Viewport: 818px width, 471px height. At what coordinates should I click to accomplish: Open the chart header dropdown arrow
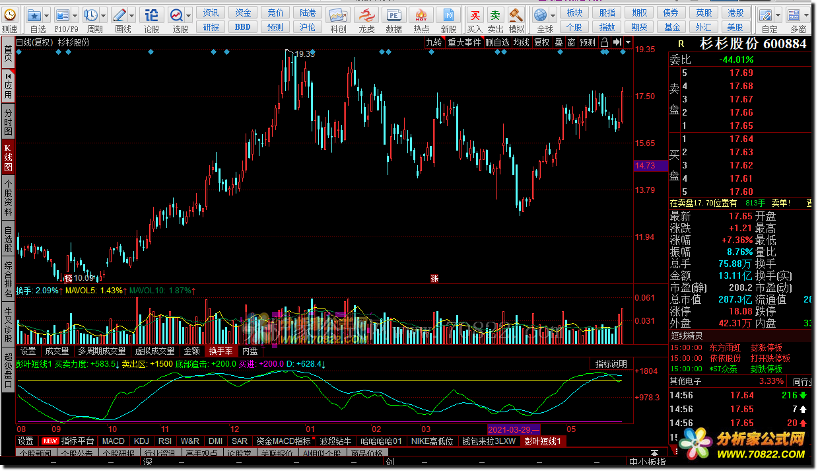(628, 42)
